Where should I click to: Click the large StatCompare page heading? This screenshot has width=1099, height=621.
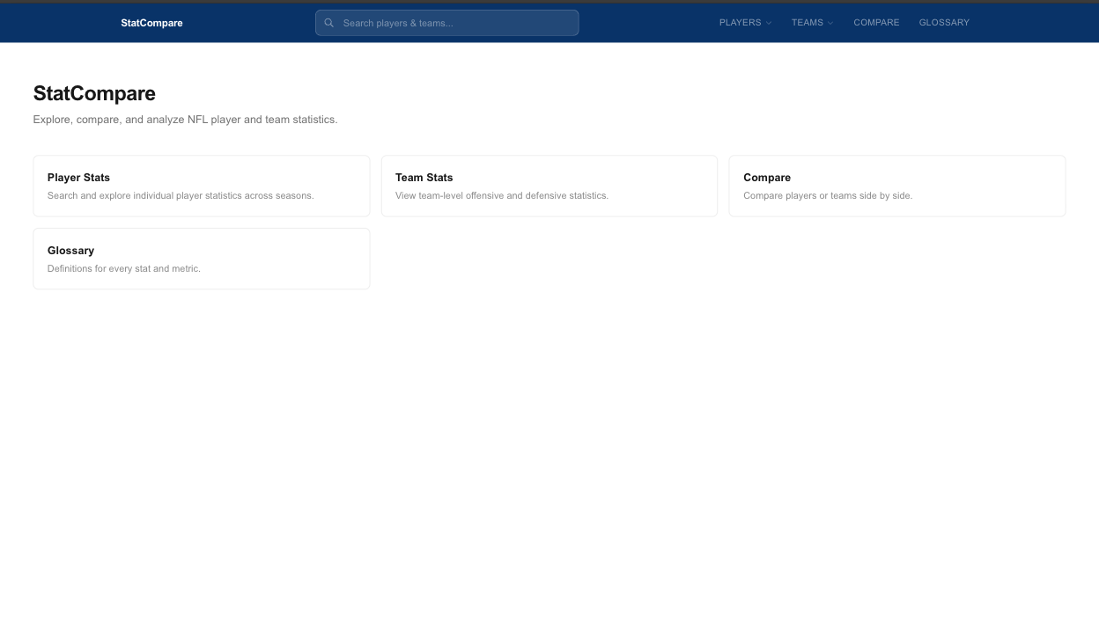pyautogui.click(x=94, y=93)
